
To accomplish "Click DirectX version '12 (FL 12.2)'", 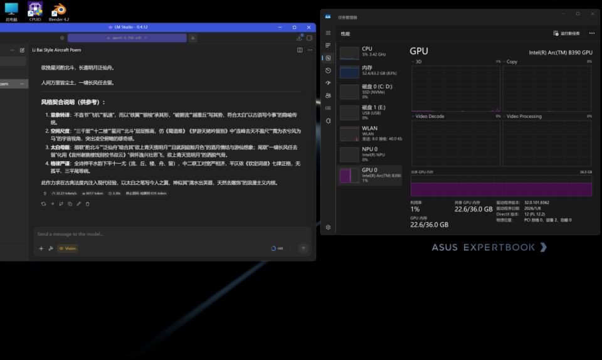I will pos(534,214).
